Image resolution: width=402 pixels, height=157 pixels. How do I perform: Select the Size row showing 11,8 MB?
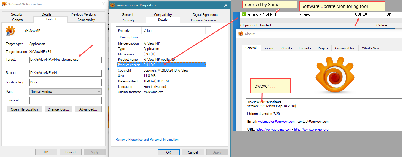161,76
